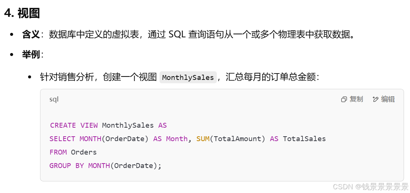Click the orange SUM function name
This screenshot has width=410, height=193.
pos(203,139)
